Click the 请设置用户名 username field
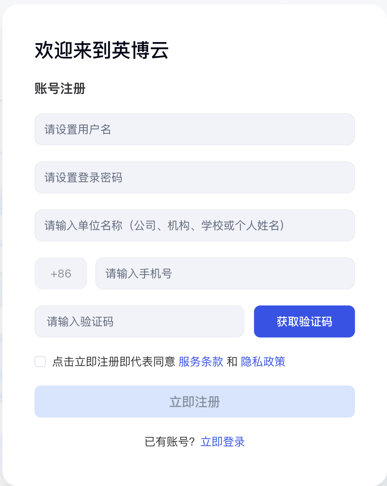 194,129
